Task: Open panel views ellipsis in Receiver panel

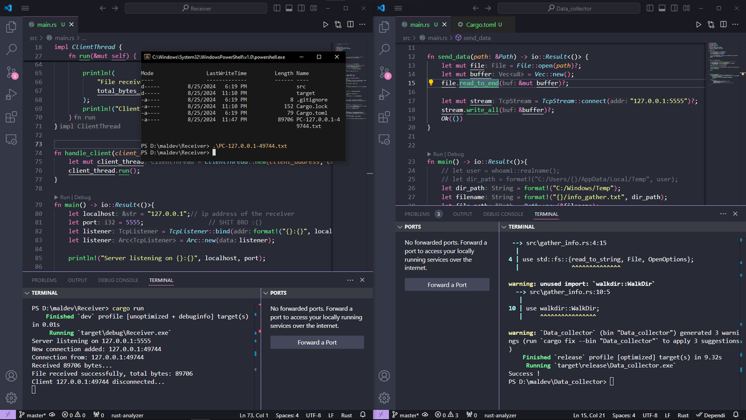Action: (350, 280)
